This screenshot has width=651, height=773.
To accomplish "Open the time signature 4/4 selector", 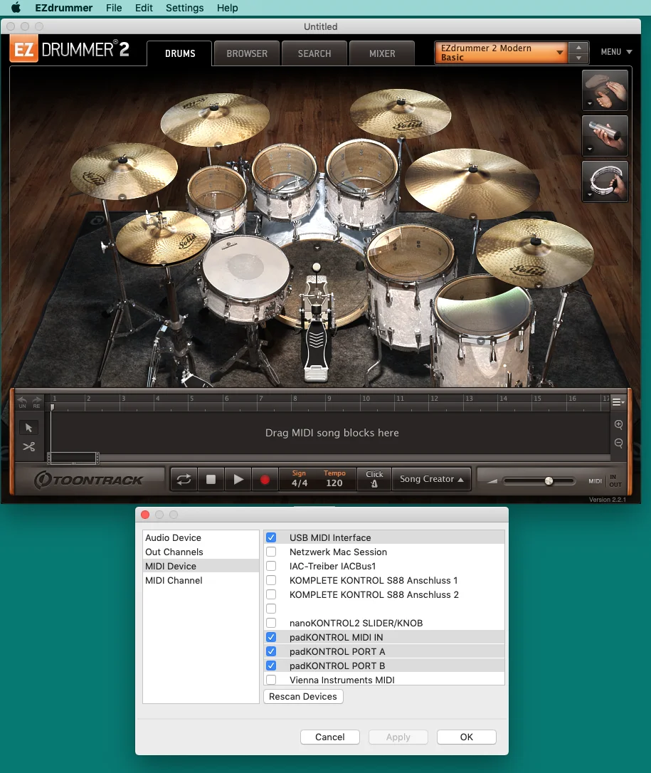I will (x=299, y=479).
